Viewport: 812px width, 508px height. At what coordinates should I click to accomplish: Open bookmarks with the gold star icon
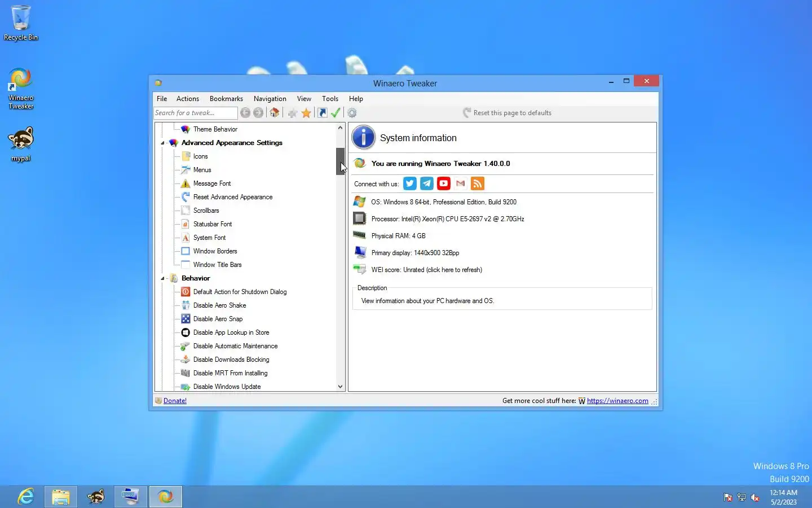click(x=306, y=113)
